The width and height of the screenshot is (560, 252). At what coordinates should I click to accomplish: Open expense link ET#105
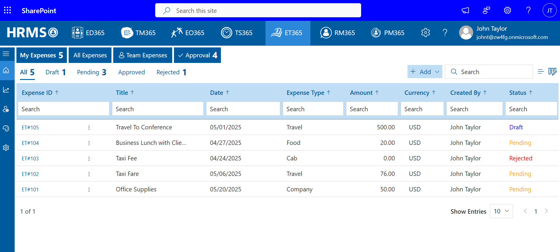(x=30, y=128)
